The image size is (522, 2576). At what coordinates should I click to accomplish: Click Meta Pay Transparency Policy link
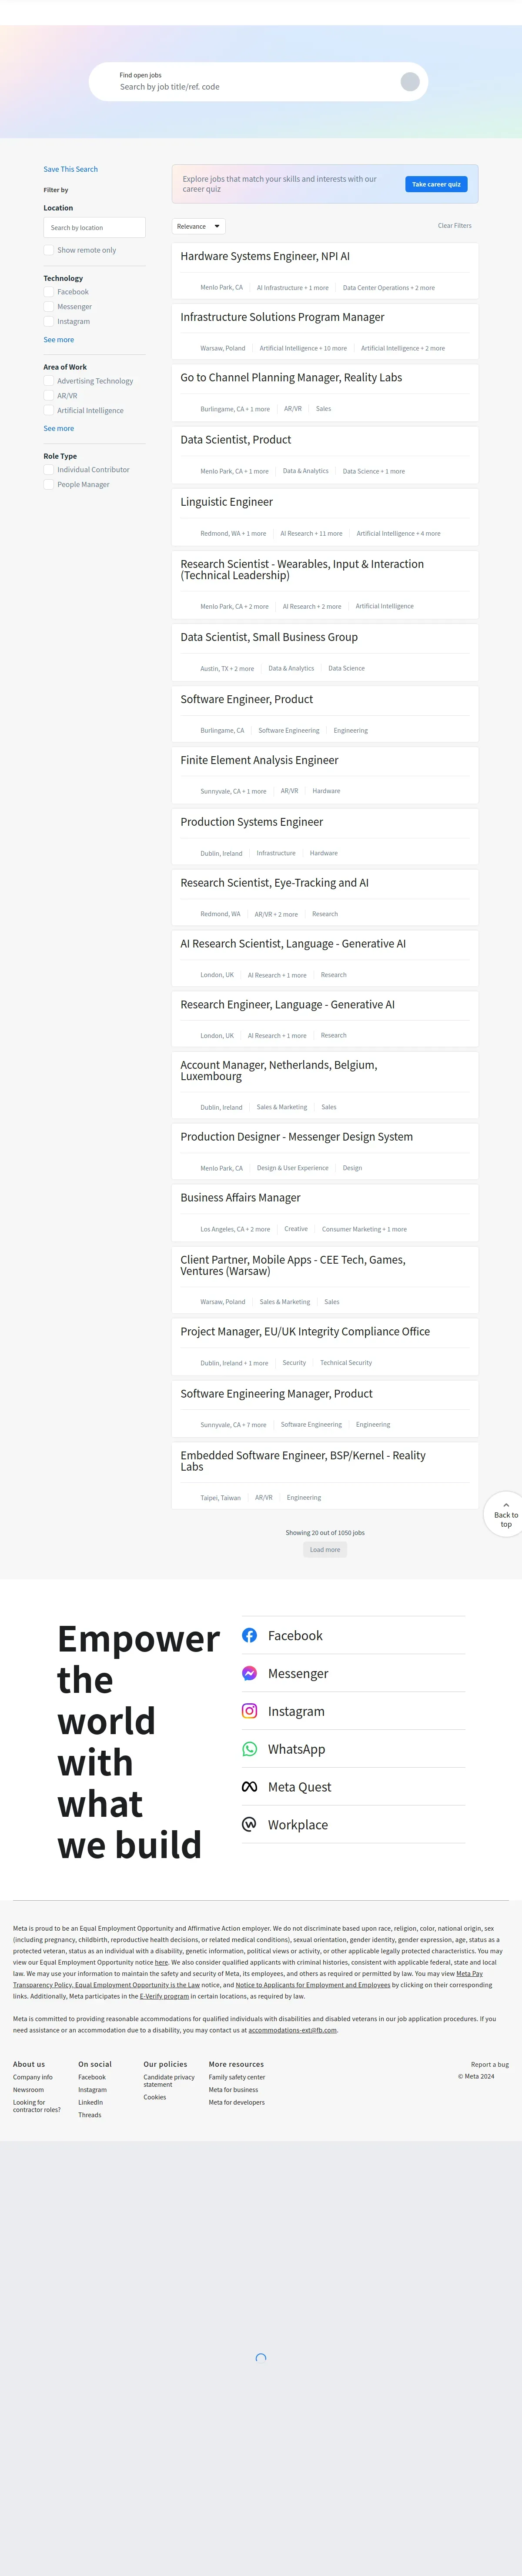tap(248, 1979)
